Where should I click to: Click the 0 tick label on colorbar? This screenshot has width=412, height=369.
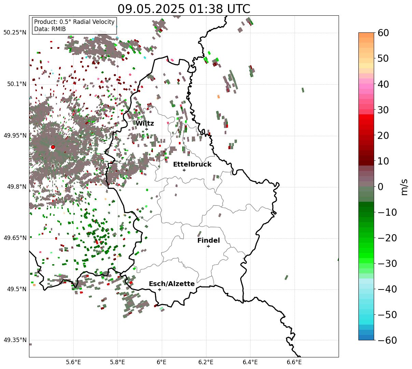coord(380,187)
